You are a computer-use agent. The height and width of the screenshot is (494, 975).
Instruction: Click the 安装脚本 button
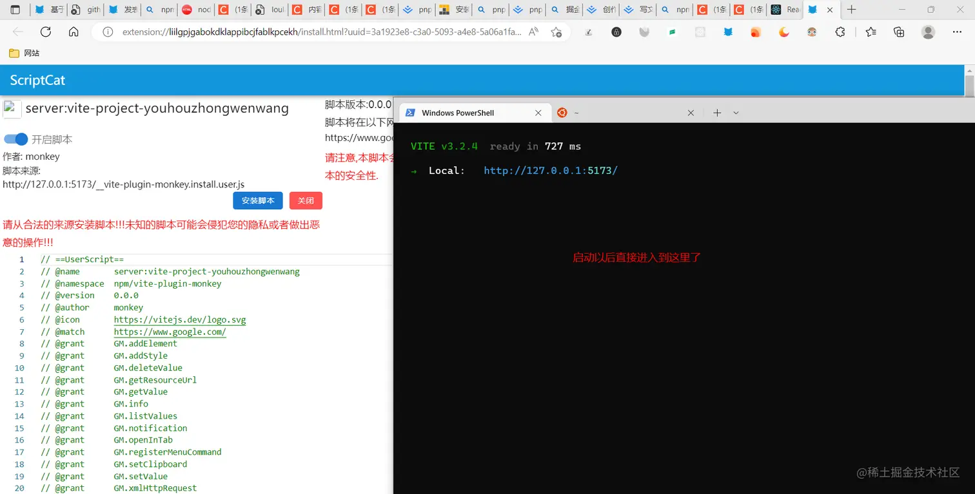(258, 201)
